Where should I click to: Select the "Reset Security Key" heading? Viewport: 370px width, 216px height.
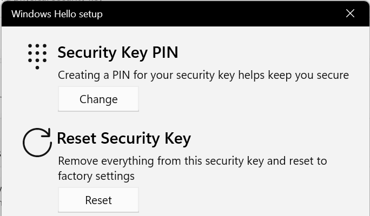tap(124, 139)
